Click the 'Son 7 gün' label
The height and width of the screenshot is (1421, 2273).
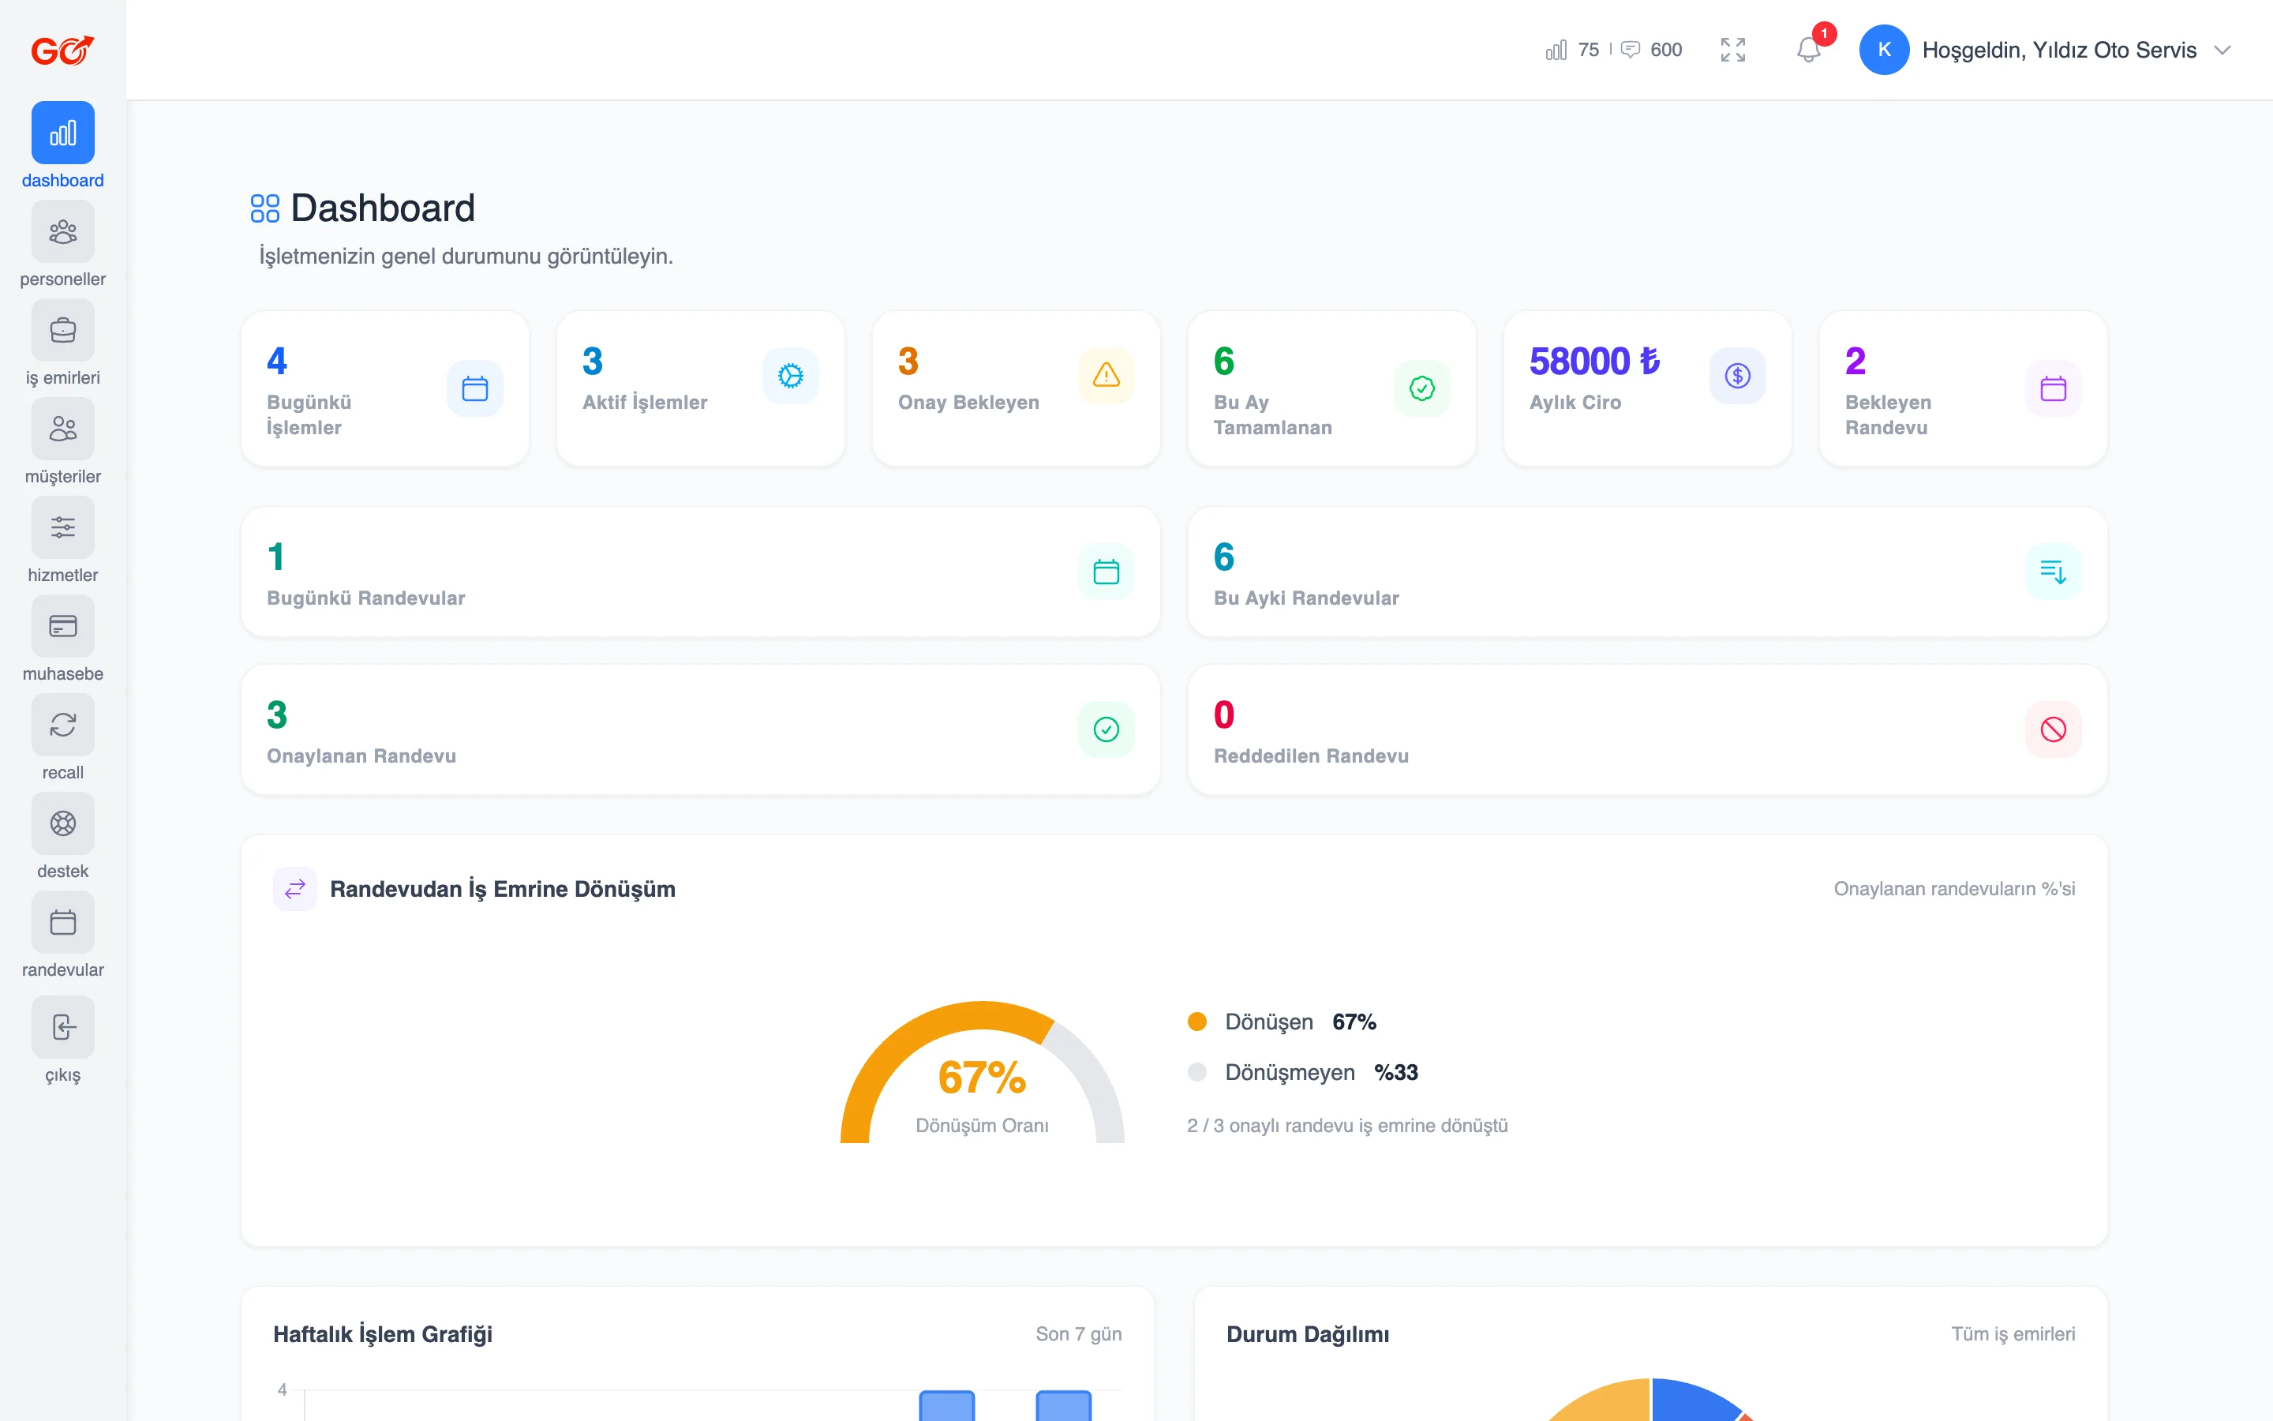pyautogui.click(x=1078, y=1334)
